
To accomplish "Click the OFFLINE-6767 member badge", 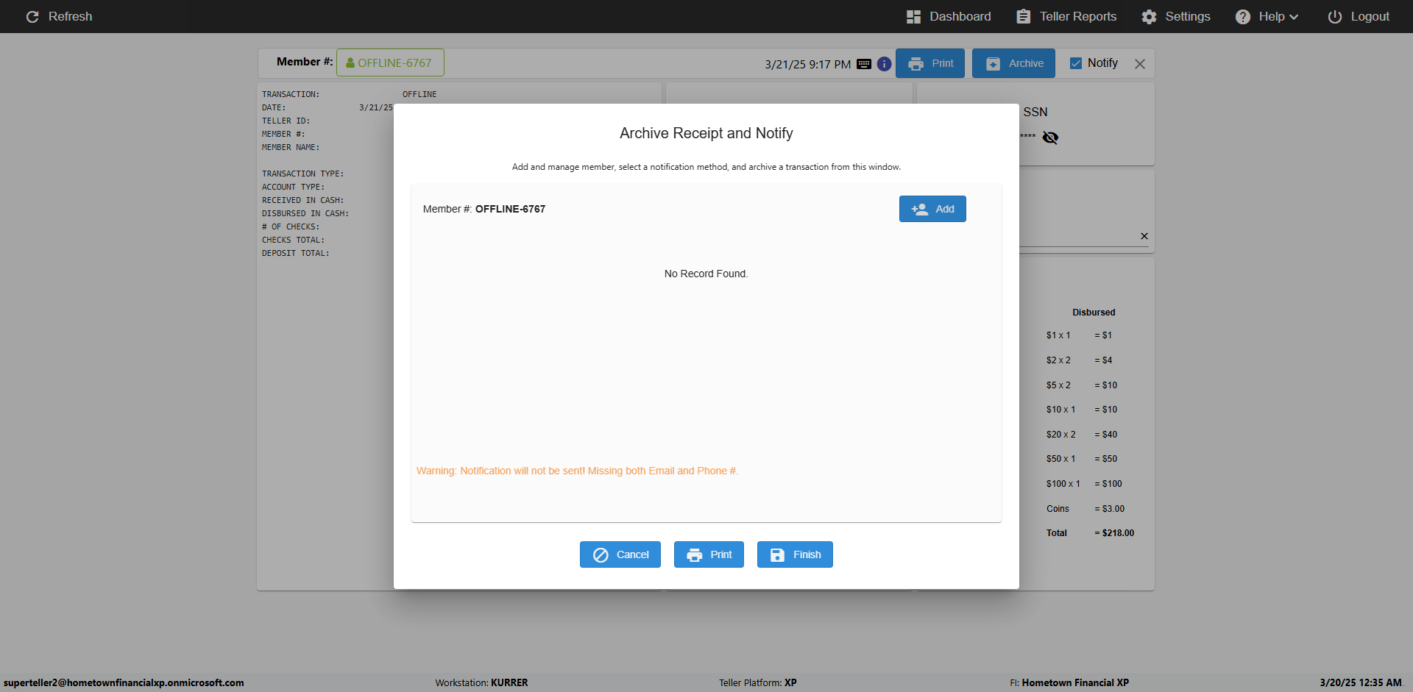I will [x=390, y=63].
